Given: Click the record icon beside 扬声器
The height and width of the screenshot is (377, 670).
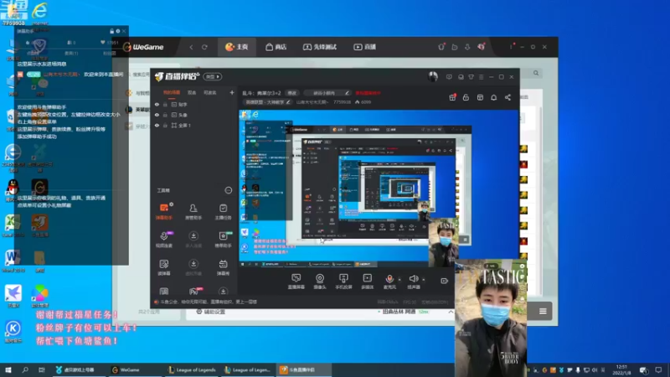Looking at the screenshot, I should pyautogui.click(x=444, y=281).
